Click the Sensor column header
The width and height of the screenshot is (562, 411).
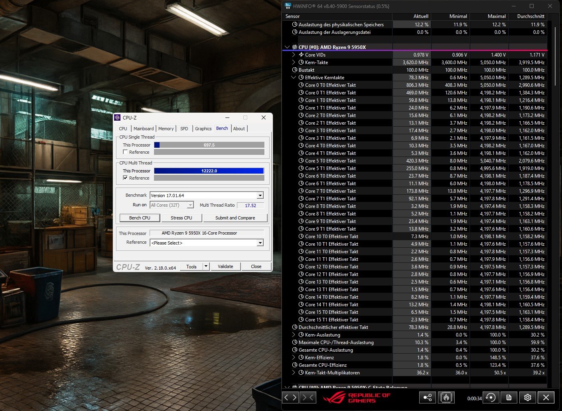point(337,16)
